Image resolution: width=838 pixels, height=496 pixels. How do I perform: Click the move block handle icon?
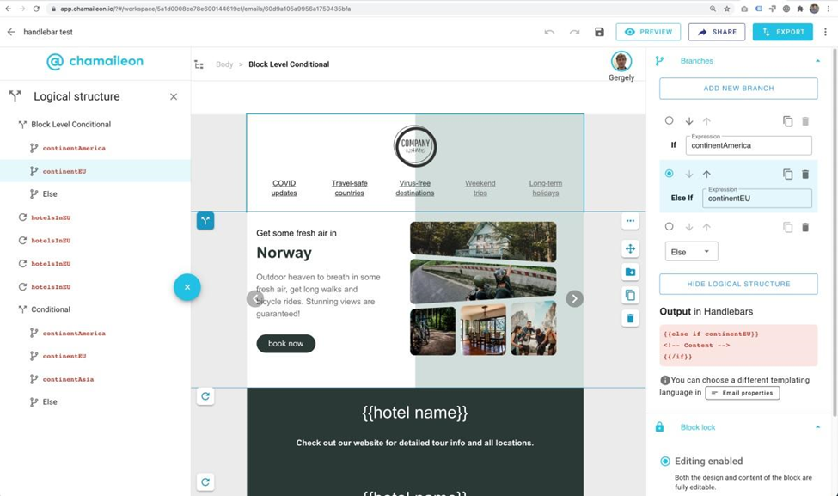coord(630,248)
